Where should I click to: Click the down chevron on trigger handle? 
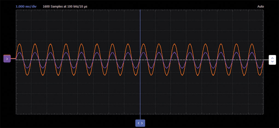click(272, 61)
